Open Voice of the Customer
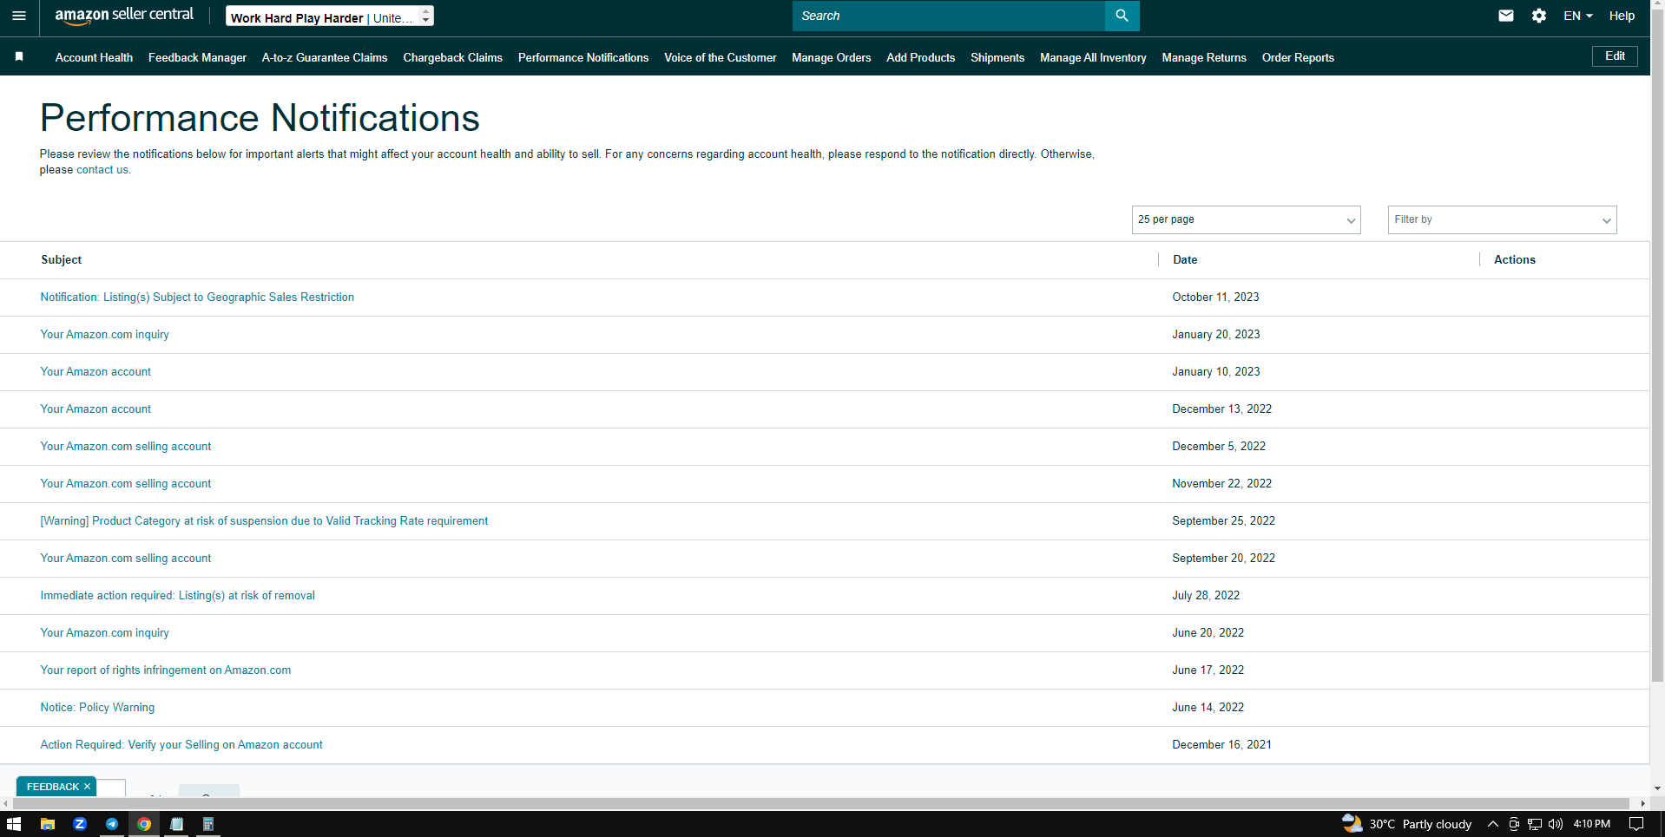The height and width of the screenshot is (837, 1665). point(720,57)
